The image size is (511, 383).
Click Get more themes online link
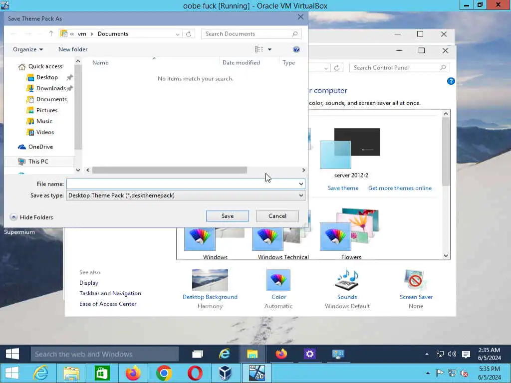(400, 188)
